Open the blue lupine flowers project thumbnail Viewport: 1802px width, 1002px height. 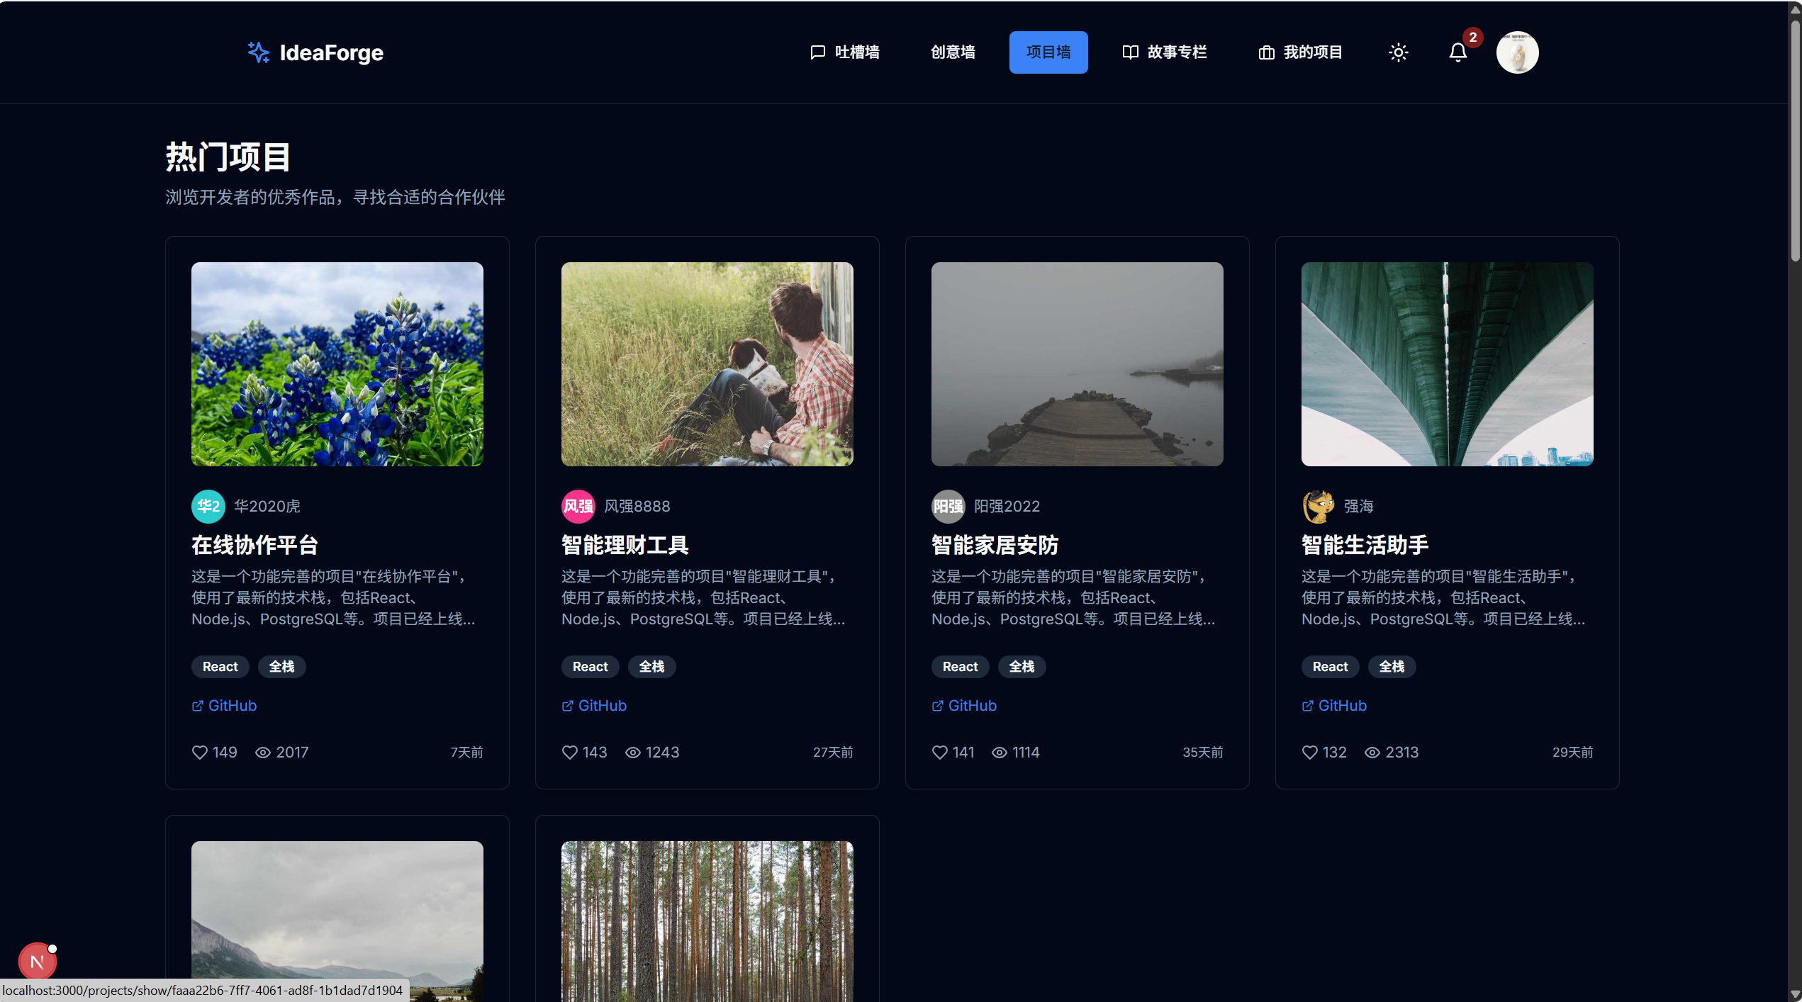tap(337, 364)
